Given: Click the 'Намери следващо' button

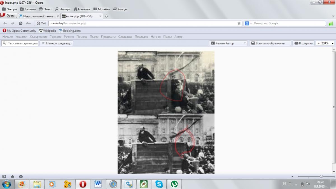Looking at the screenshot, I should pos(57,43).
